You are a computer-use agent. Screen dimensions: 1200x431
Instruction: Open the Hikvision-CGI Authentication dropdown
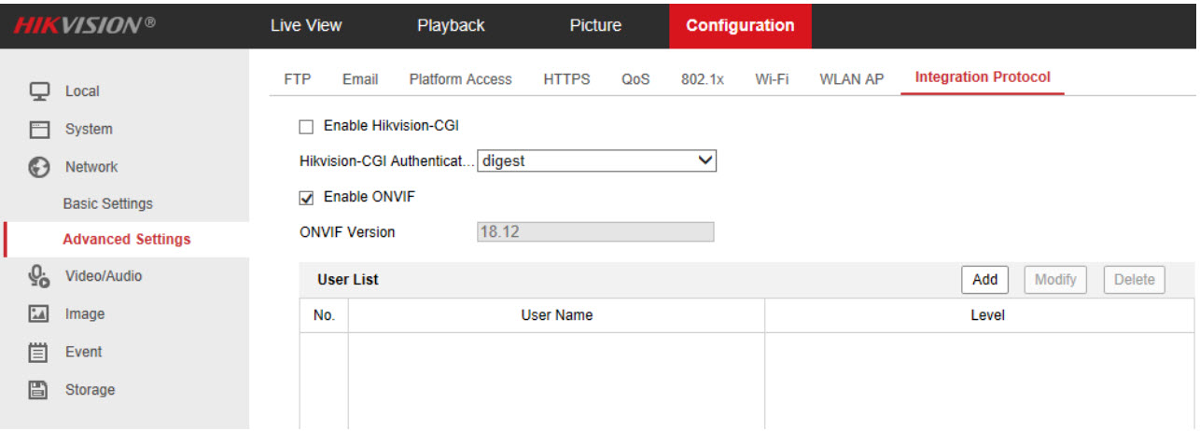click(596, 160)
